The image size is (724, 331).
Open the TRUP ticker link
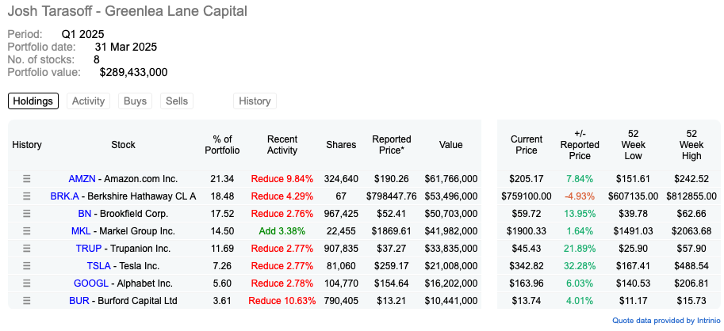[89, 249]
